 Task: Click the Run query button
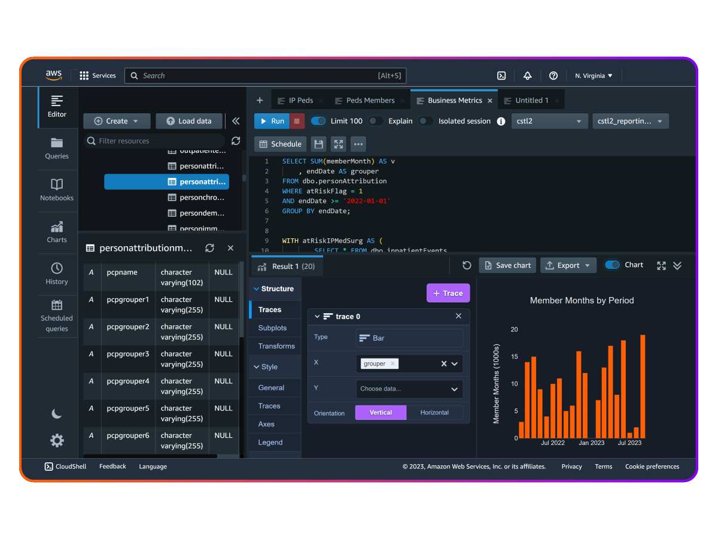[272, 121]
